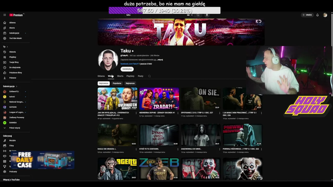Select the Najnowsze filter chip
Viewport: 333px width, 187px height.
tap(104, 83)
